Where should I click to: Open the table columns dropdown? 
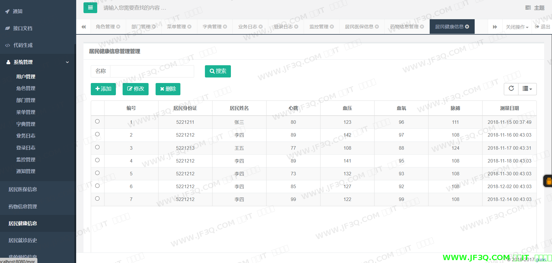pyautogui.click(x=527, y=89)
